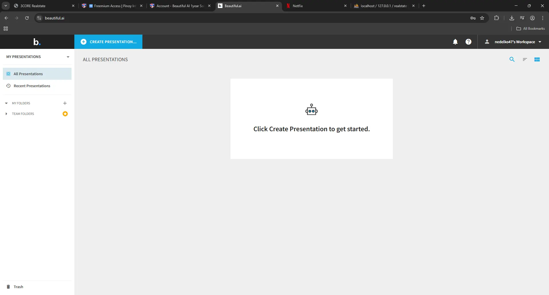Open a new browser tab
549x295 pixels.
(x=424, y=6)
